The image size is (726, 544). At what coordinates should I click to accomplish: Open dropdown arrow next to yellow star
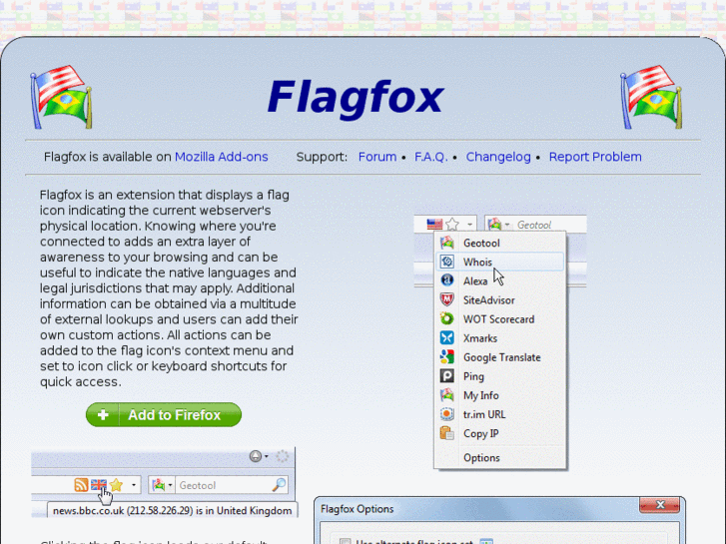(134, 485)
